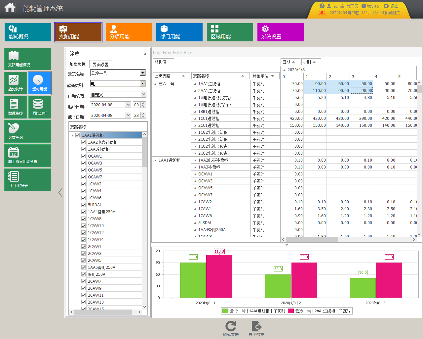
Task: Open 数据集抄 in the sidebar
Action: click(16, 107)
